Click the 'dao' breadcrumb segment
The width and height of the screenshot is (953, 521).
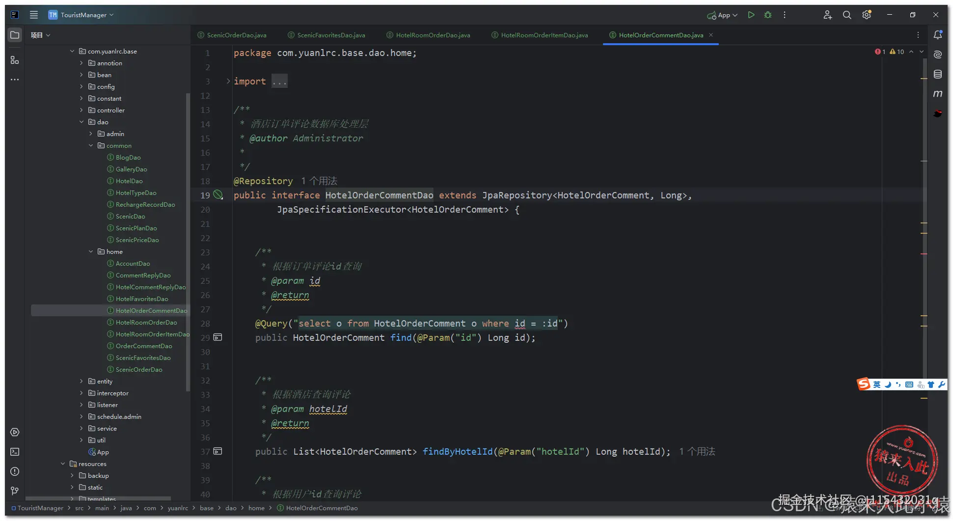[x=231, y=508]
